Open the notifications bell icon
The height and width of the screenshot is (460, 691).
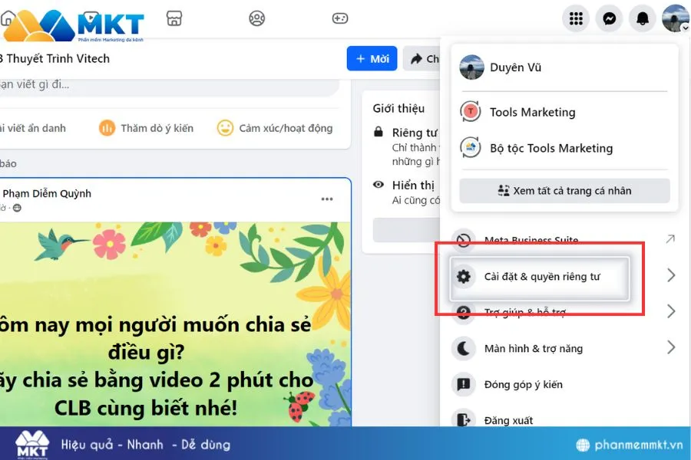pos(643,18)
